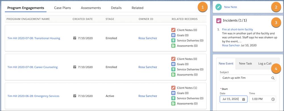
Task: Click the Start Time field 1:00 PM
Action: [x=262, y=99]
